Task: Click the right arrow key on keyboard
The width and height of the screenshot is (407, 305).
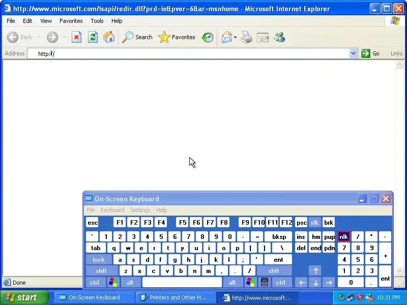Action: pos(329,283)
